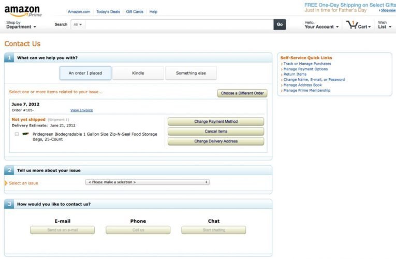Click the Amazon Prime logo

(23, 11)
